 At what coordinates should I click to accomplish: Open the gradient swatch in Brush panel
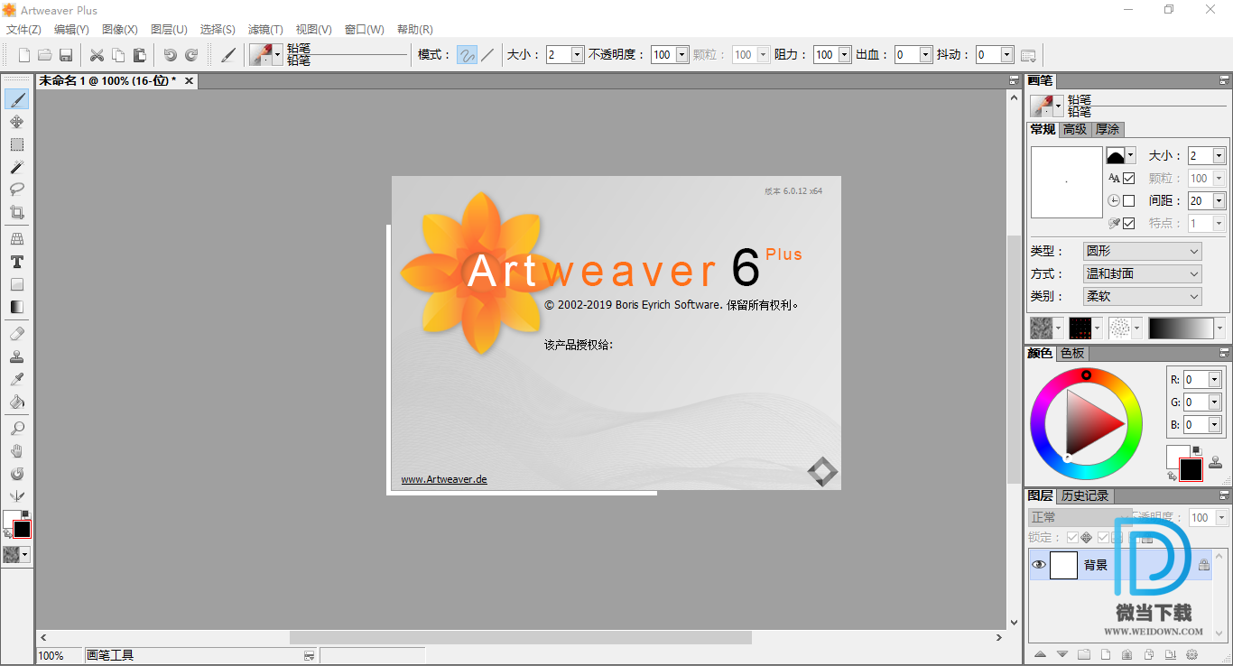(x=1182, y=328)
